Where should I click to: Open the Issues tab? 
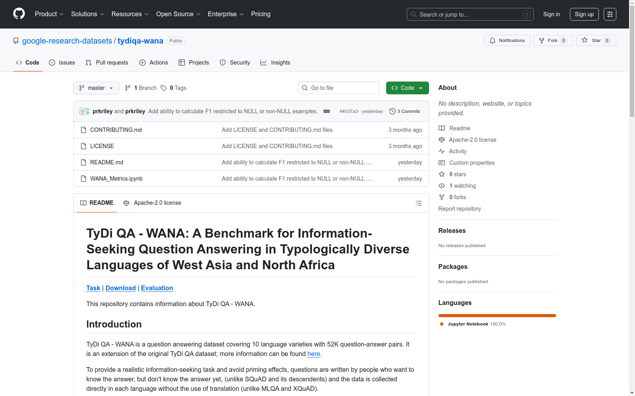tap(62, 63)
